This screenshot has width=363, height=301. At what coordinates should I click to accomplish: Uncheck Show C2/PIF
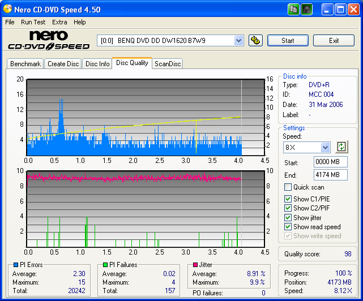pyautogui.click(x=288, y=208)
